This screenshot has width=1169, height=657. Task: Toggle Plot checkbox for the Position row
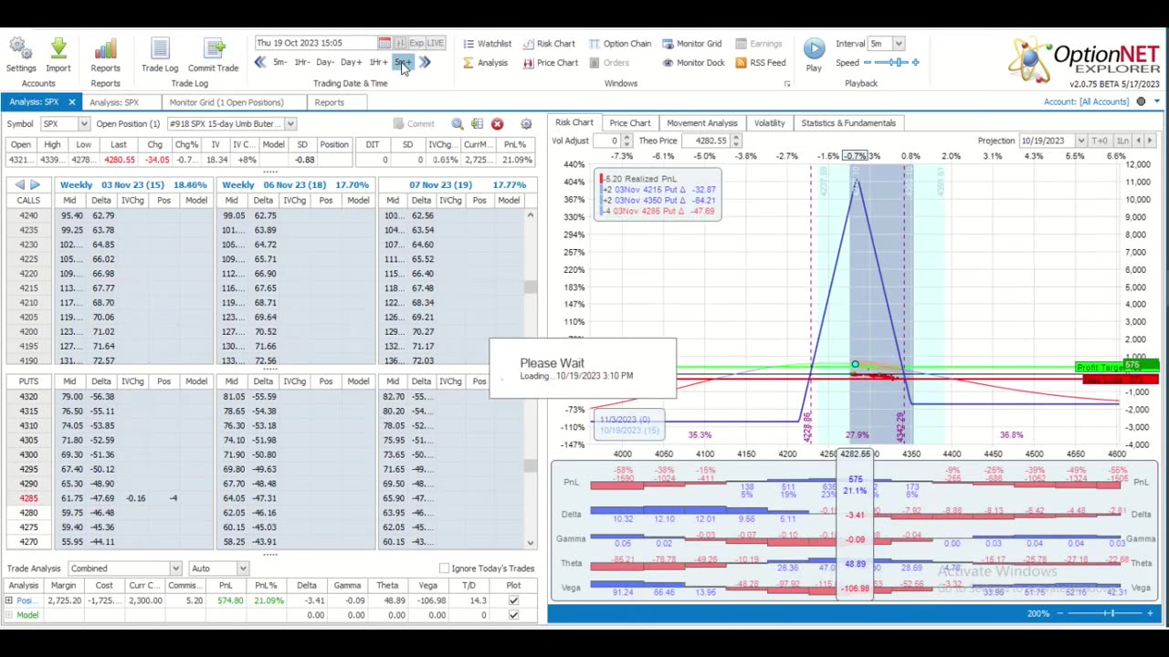point(513,600)
